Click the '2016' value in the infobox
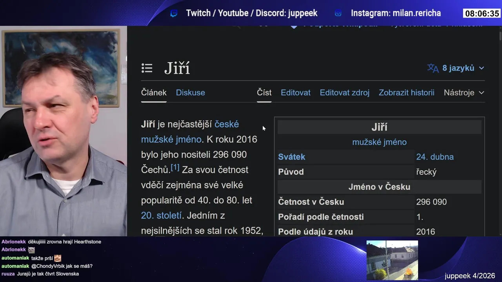Screen dimensions: 502x282 (426, 232)
